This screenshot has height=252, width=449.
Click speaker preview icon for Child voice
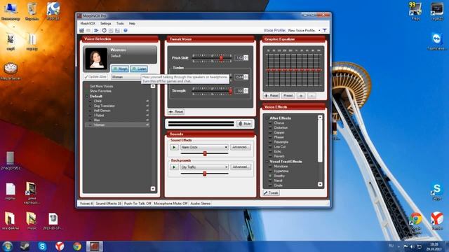point(147,101)
